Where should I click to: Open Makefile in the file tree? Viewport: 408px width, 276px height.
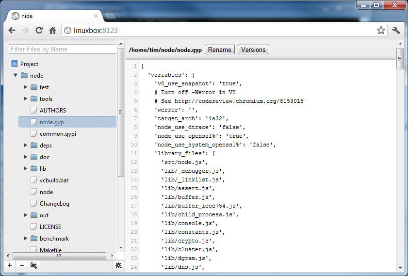[50, 250]
